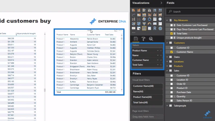Choose the Clustered column chart visual
215x121 pixels.
149,10
